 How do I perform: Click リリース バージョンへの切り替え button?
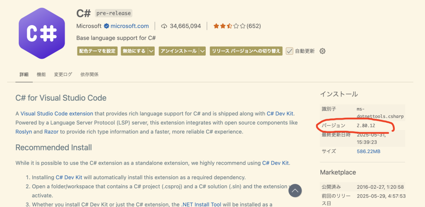(x=246, y=51)
